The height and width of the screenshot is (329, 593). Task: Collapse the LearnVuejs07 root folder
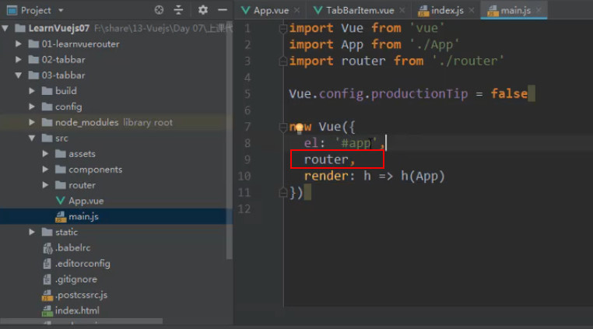(x=5, y=28)
